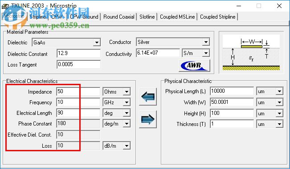Click the Height field 100
This screenshot has width=290, height=169.
click(x=232, y=113)
